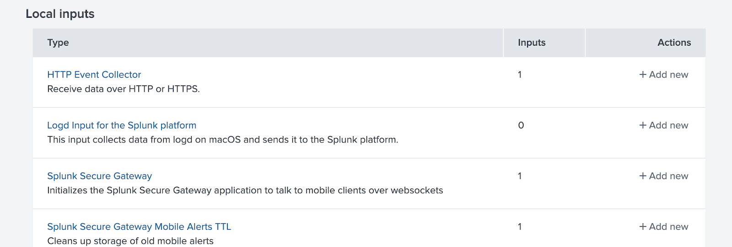Click the logd on macOS description text
Image resolution: width=732 pixels, height=247 pixels.
(x=222, y=140)
